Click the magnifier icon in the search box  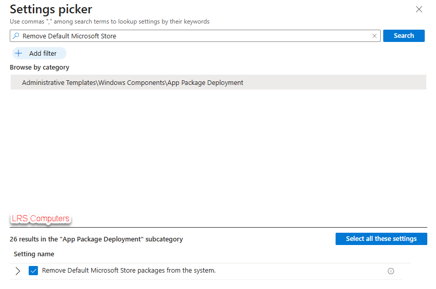tap(16, 36)
